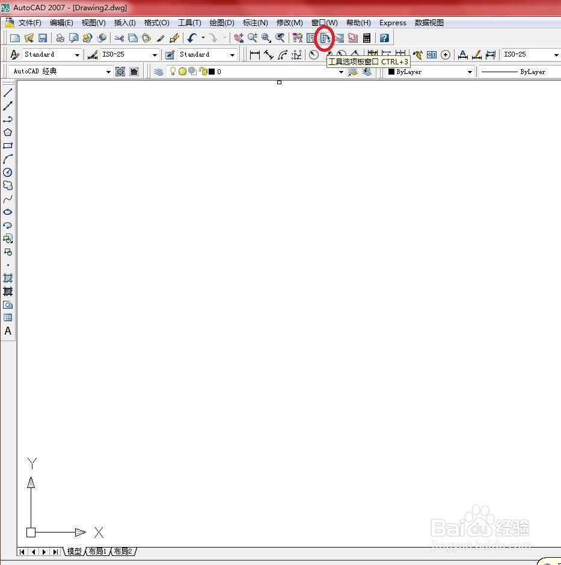Select Zoom Realtime magnifier tool
This screenshot has width=561, height=565.
click(x=253, y=38)
